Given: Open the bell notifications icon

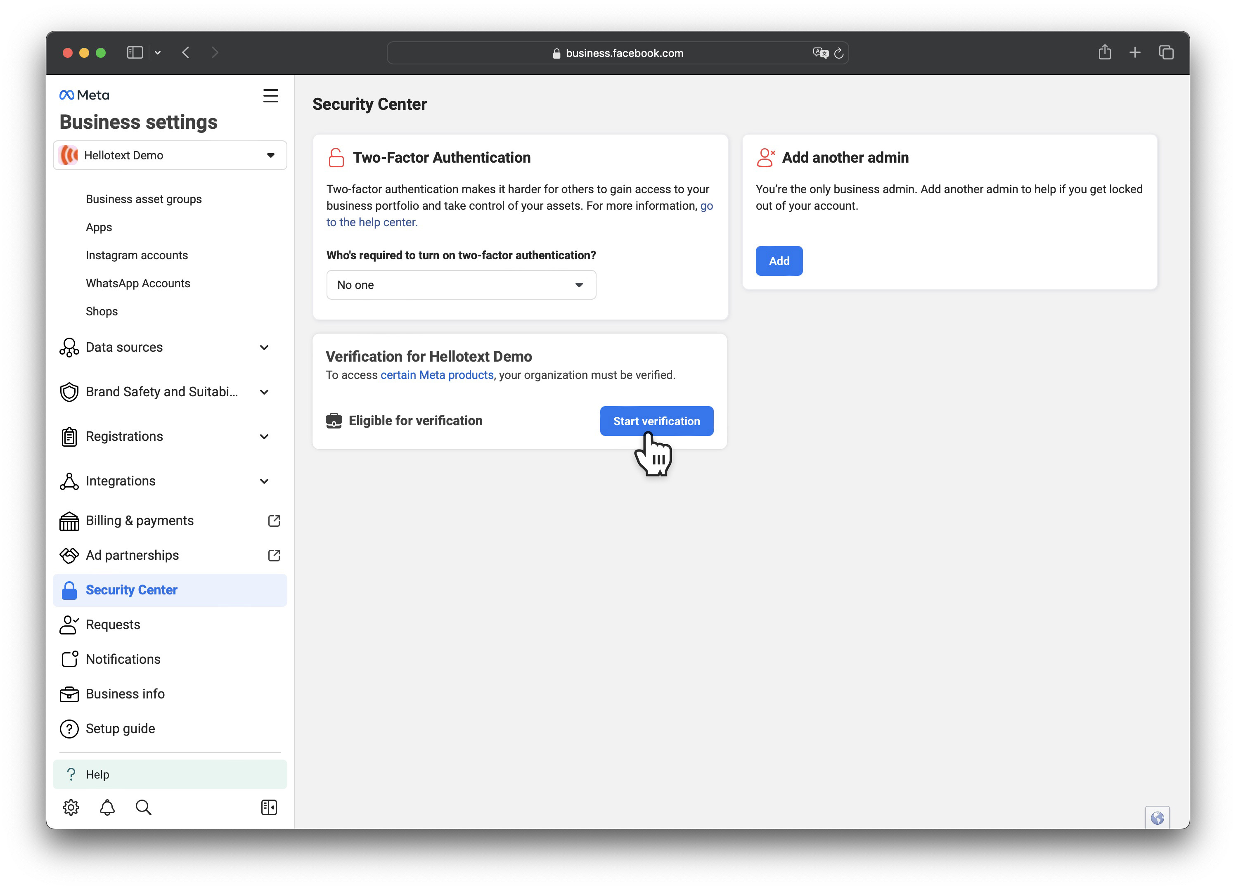Looking at the screenshot, I should (x=107, y=807).
